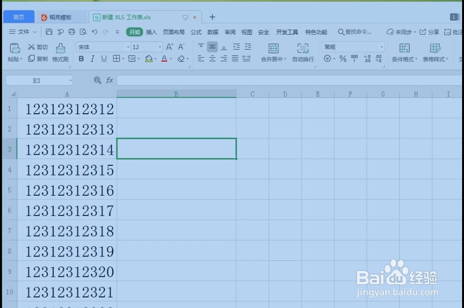The width and height of the screenshot is (464, 308).
Task: Apply a Table Style (表格样式)
Action: pos(435,53)
